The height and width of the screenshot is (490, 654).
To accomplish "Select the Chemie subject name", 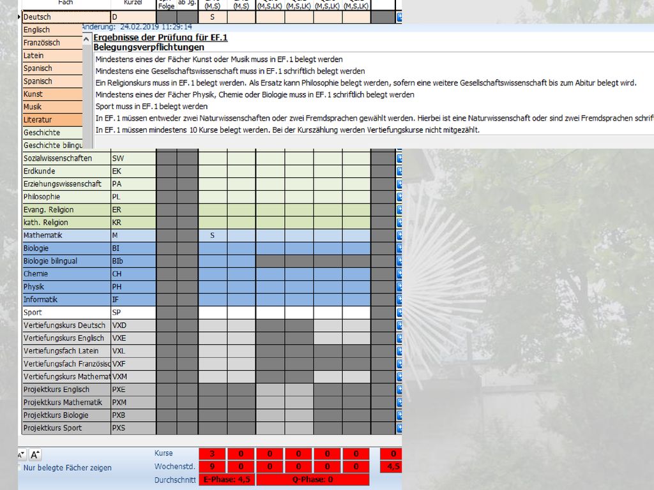I will click(66, 274).
